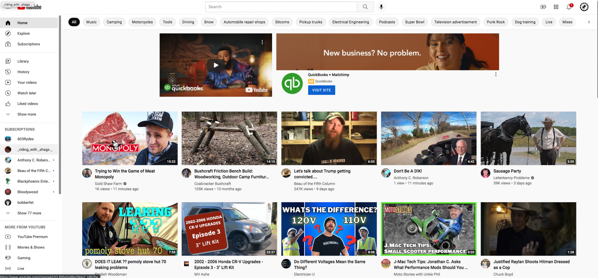Open the Create video camera icon

pos(543,7)
